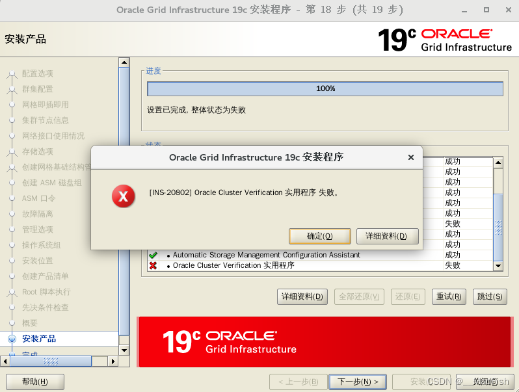519x392 pixels.
Task: Click the sidebar horizontal scroll-left arrow
Action: point(5,361)
